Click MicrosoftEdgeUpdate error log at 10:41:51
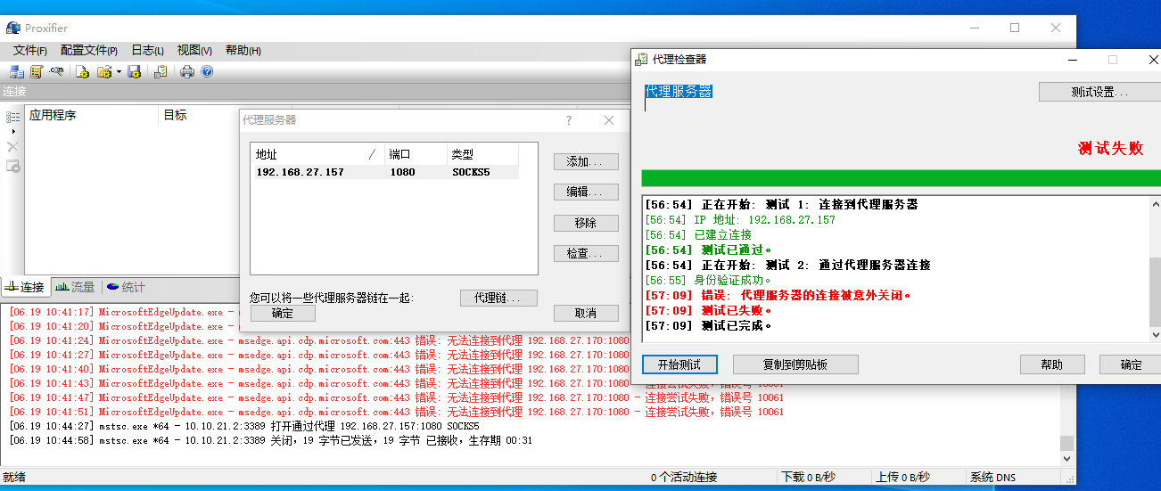 pyautogui.click(x=397, y=412)
